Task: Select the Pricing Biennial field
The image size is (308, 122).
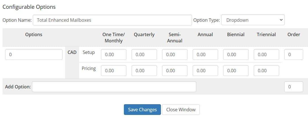Action: point(236,71)
